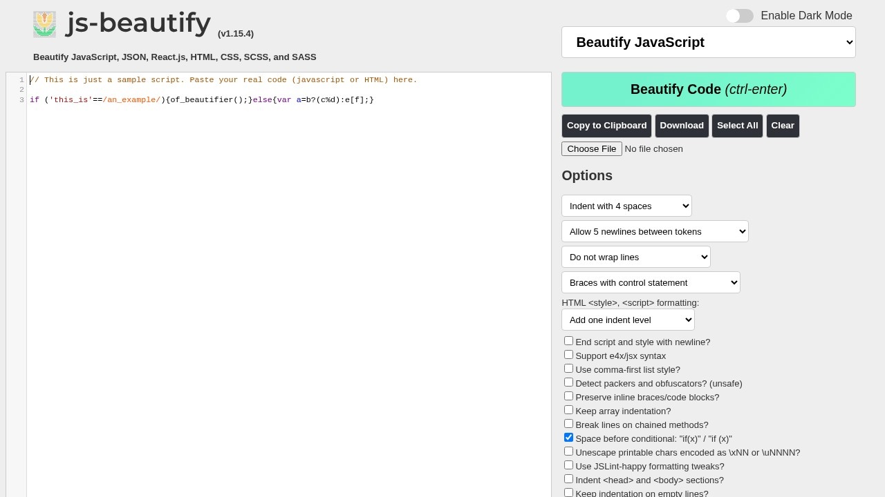This screenshot has height=497, width=885.
Task: Open the Beautify JavaScript language dropdown
Action: point(708,42)
